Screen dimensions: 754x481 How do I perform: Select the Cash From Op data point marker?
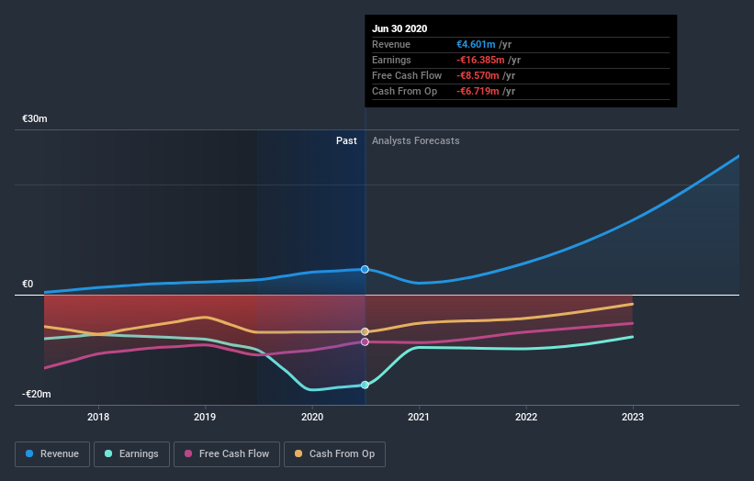click(365, 331)
